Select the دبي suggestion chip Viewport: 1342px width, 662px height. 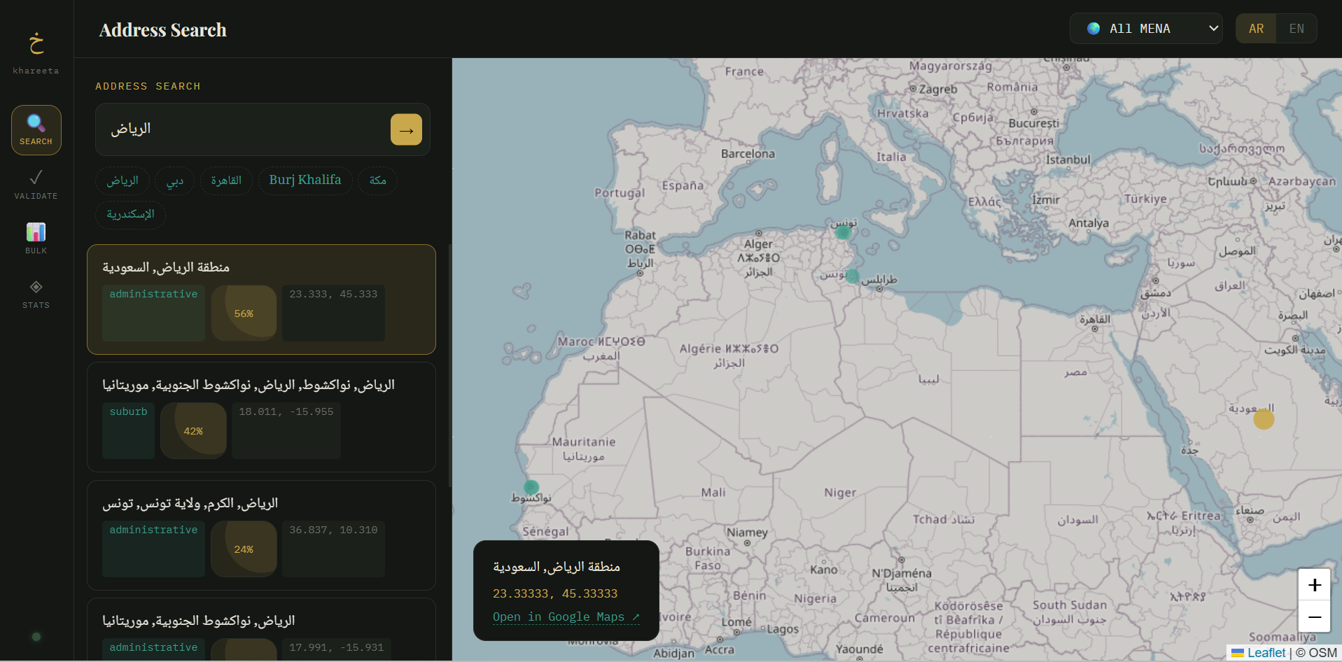coord(175,181)
